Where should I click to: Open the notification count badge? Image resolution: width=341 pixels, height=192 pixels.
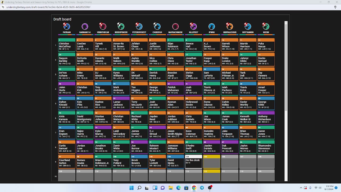(x=336, y=188)
